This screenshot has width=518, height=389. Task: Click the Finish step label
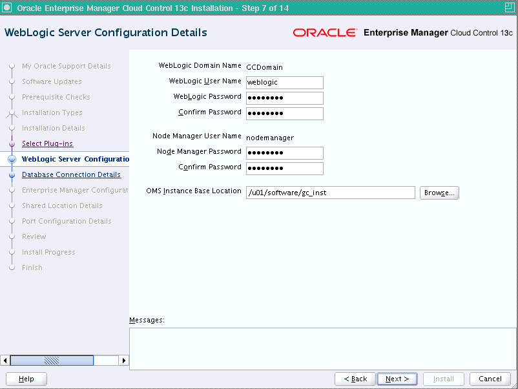coord(32,268)
